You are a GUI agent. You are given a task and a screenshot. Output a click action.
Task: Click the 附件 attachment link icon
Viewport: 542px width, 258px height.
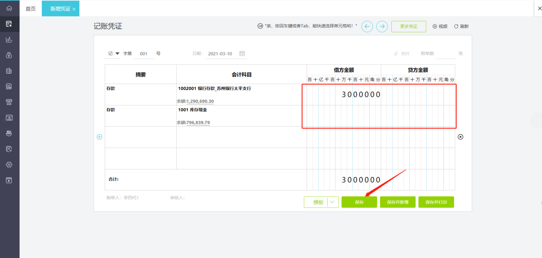pyautogui.click(x=396, y=54)
